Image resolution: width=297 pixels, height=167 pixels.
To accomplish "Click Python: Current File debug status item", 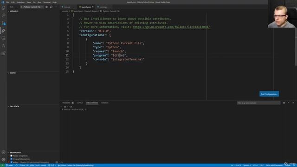I will click(76, 165).
